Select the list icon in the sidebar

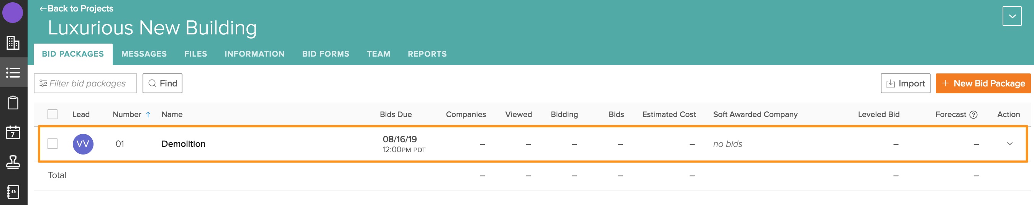click(13, 72)
